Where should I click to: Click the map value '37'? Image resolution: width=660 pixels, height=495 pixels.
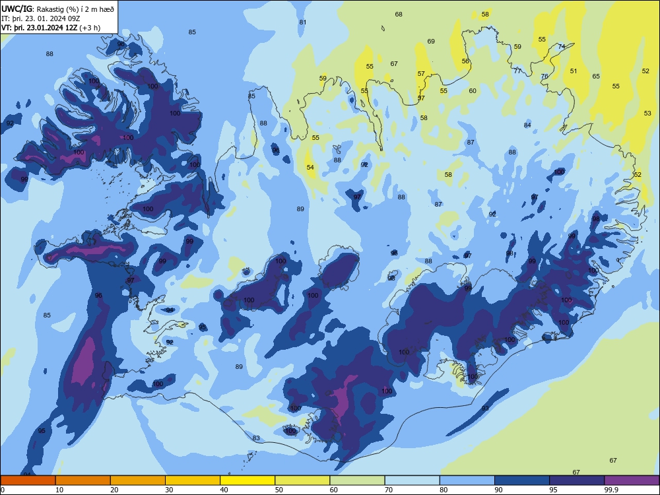(x=421, y=98)
